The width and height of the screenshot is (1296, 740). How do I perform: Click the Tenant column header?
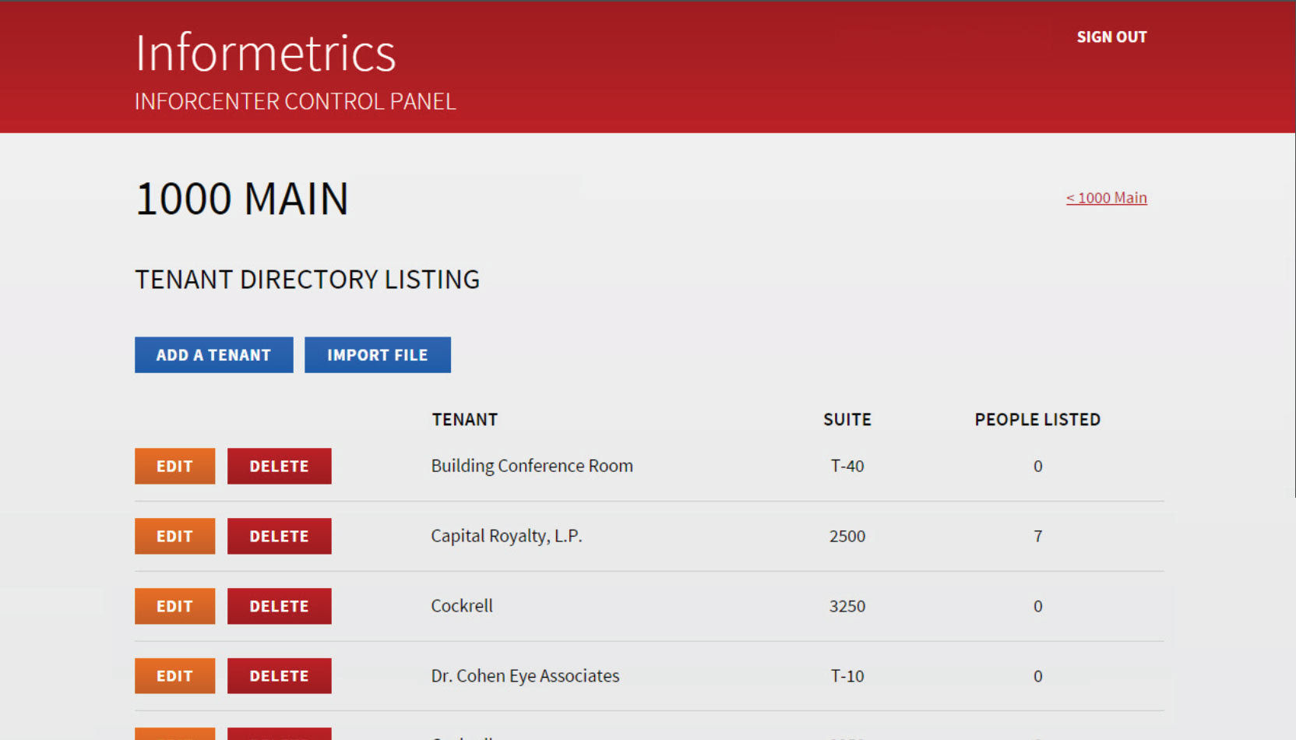click(x=465, y=420)
